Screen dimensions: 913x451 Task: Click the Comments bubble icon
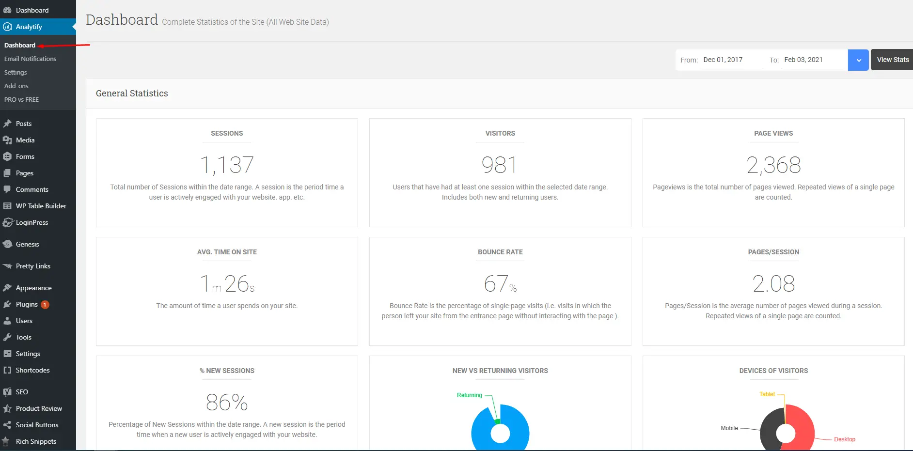coord(7,189)
